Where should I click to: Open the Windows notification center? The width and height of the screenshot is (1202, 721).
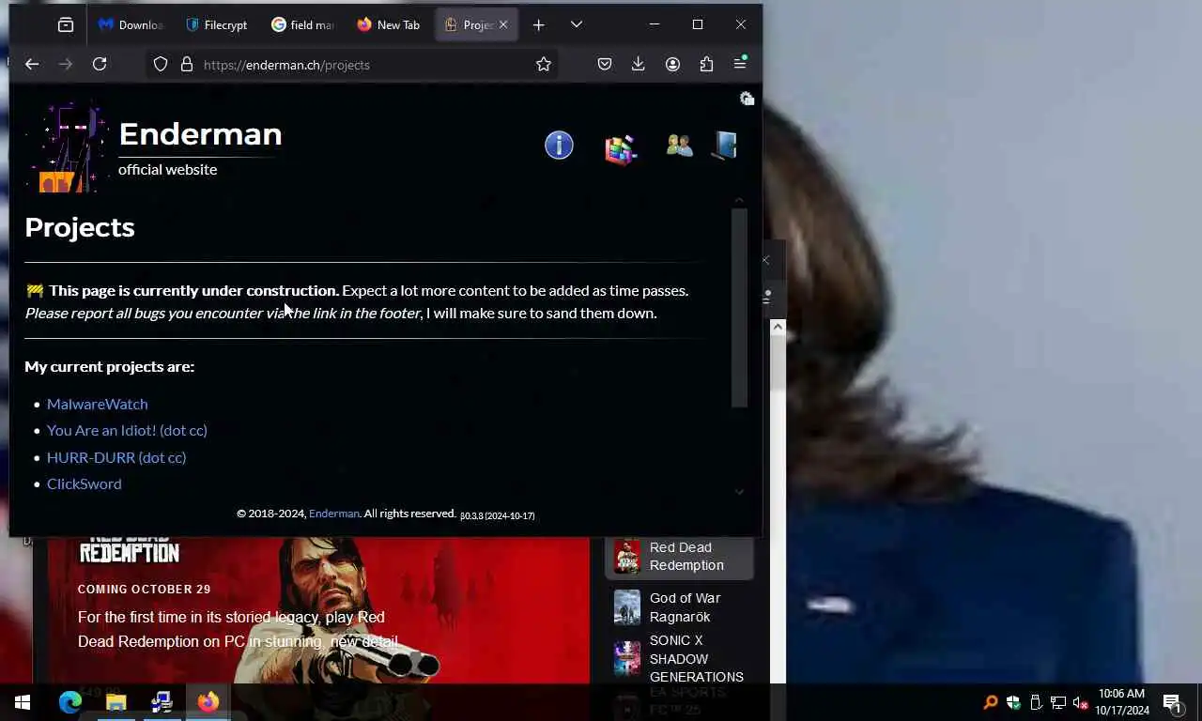1172,702
